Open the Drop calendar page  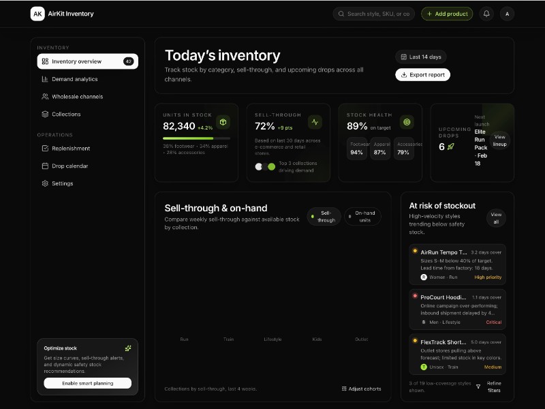pos(69,166)
